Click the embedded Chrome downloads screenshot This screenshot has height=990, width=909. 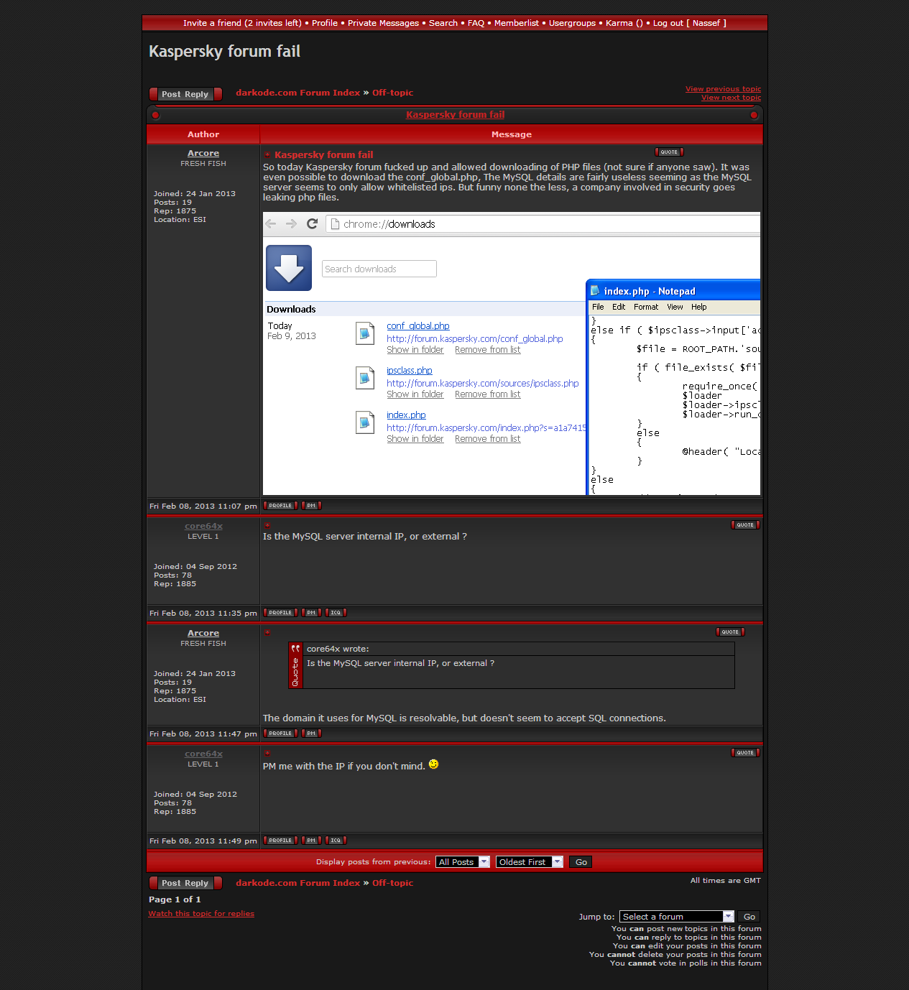tap(511, 353)
